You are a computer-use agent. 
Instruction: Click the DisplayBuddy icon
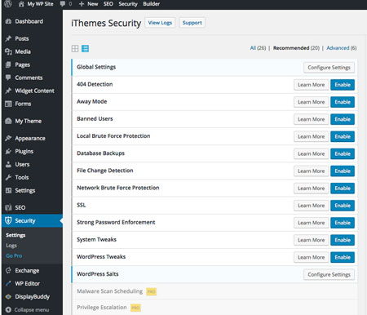pos(8,296)
